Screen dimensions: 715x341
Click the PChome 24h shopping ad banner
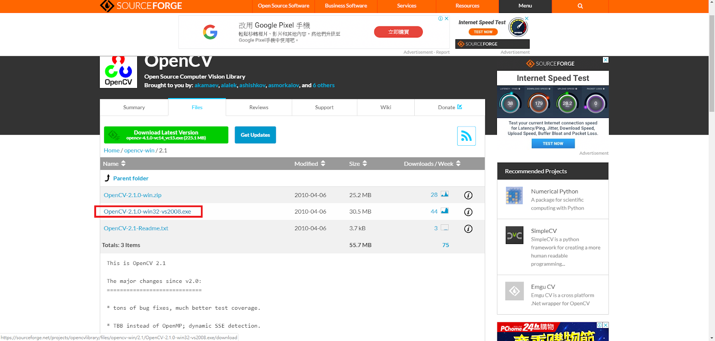553,332
